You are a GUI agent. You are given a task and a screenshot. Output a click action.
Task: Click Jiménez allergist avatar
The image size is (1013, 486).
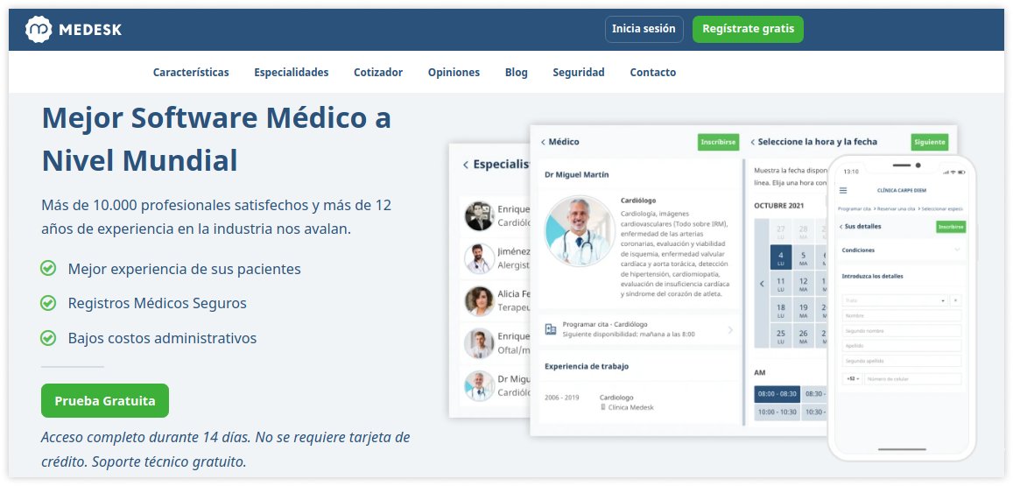click(x=480, y=258)
